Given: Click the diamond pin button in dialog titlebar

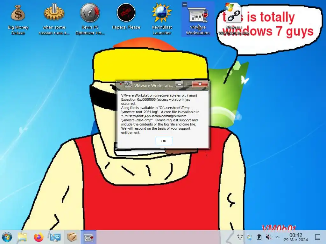Looking at the screenshot, I should click(x=128, y=84).
